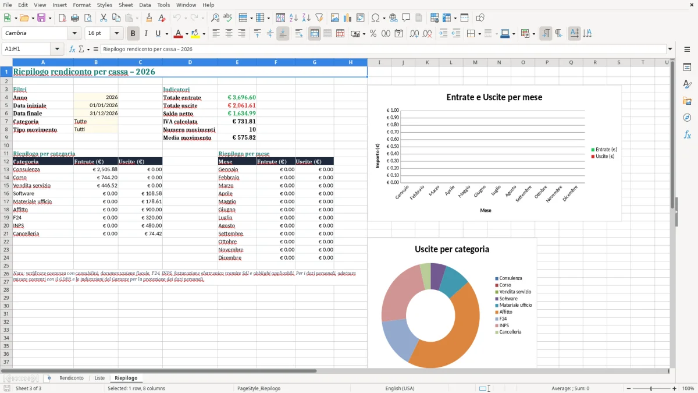Run the Spelling check icon
Viewport: 698px width, 393px height.
click(x=227, y=18)
